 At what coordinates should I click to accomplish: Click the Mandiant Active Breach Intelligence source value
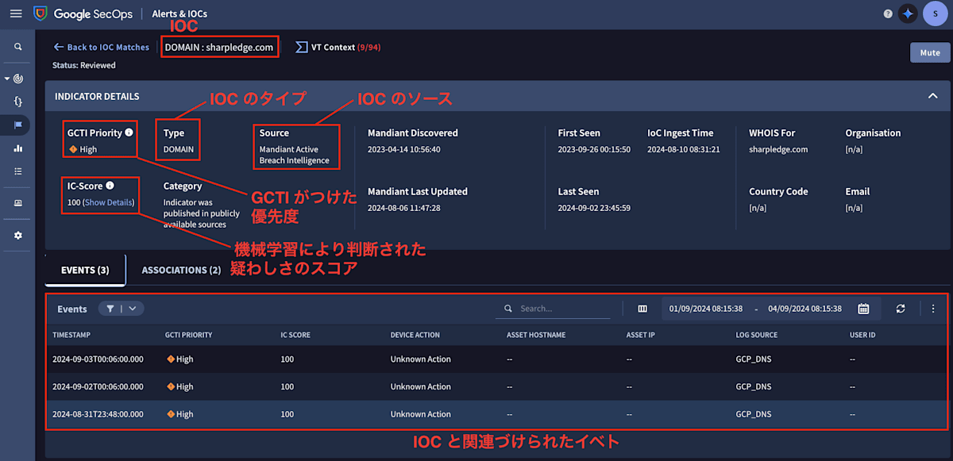[294, 155]
